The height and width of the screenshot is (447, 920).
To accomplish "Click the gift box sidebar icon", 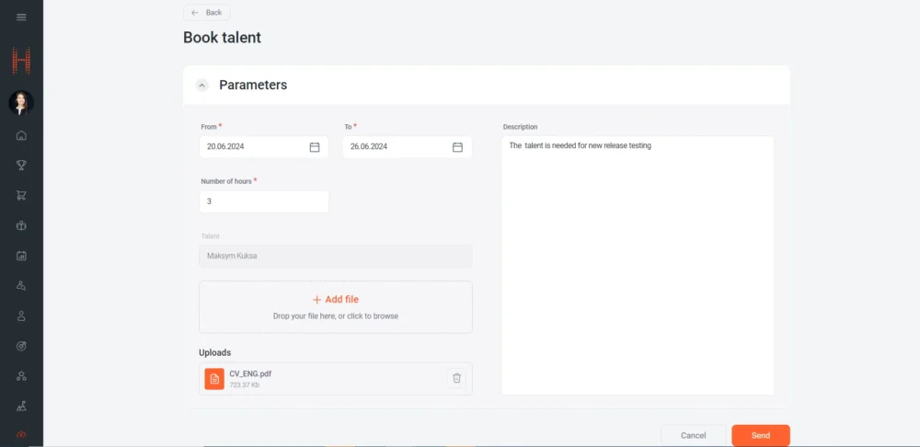I will (21, 225).
